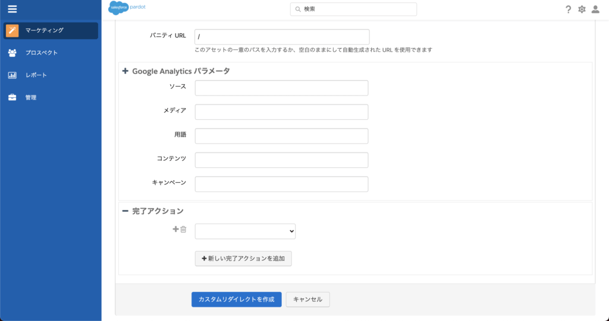
Task: Open the settings gear icon
Action: [x=582, y=9]
